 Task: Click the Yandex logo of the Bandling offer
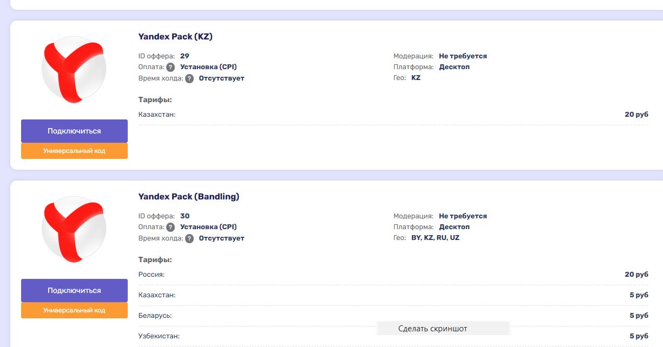[74, 229]
